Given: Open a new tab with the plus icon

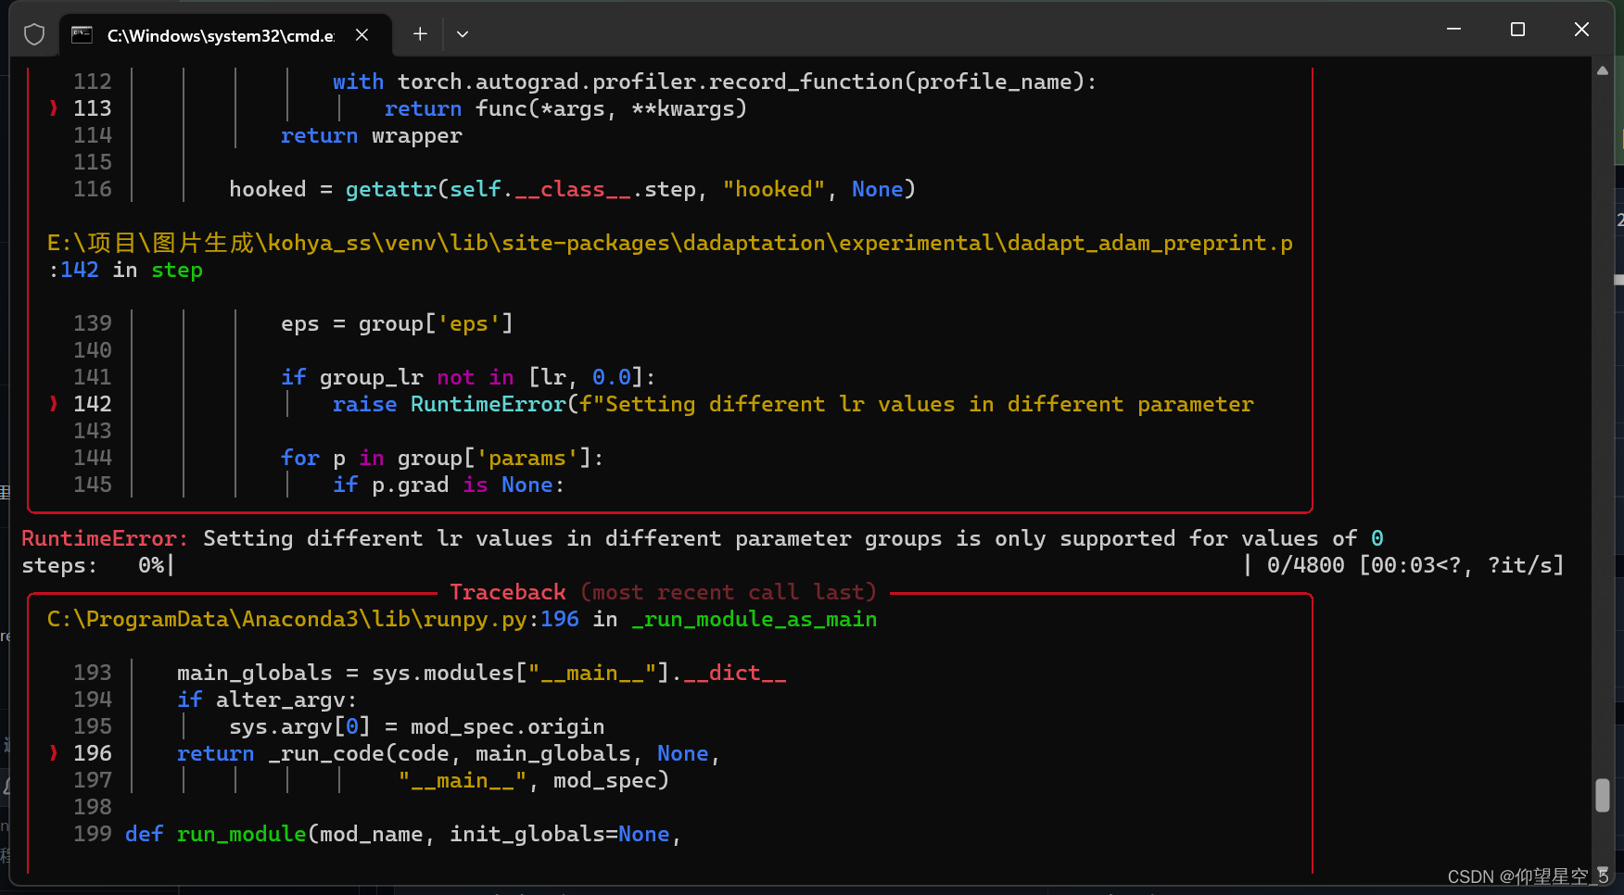Looking at the screenshot, I should point(419,34).
